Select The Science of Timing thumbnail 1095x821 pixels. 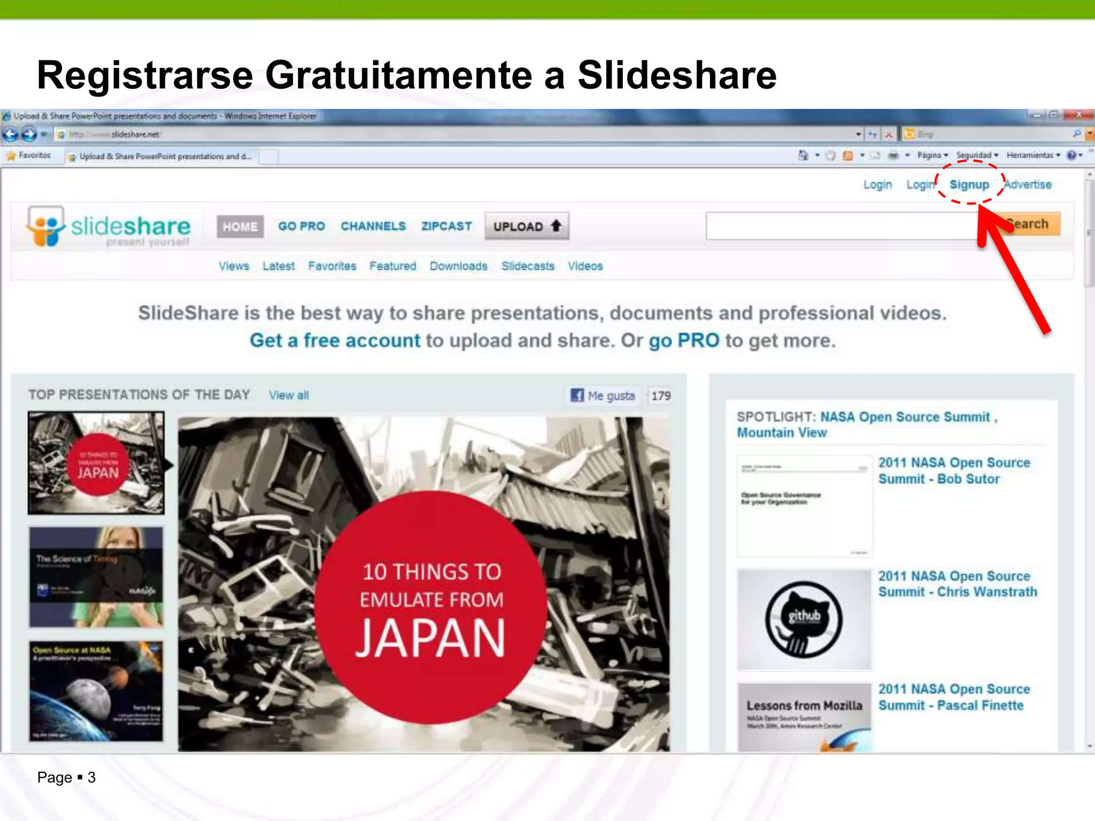(96, 577)
